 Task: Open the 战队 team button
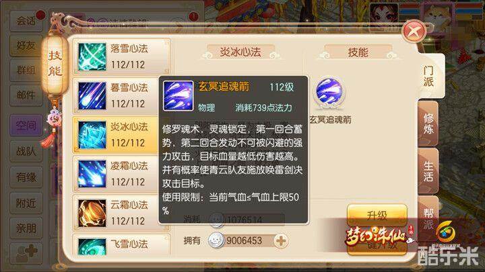26,151
